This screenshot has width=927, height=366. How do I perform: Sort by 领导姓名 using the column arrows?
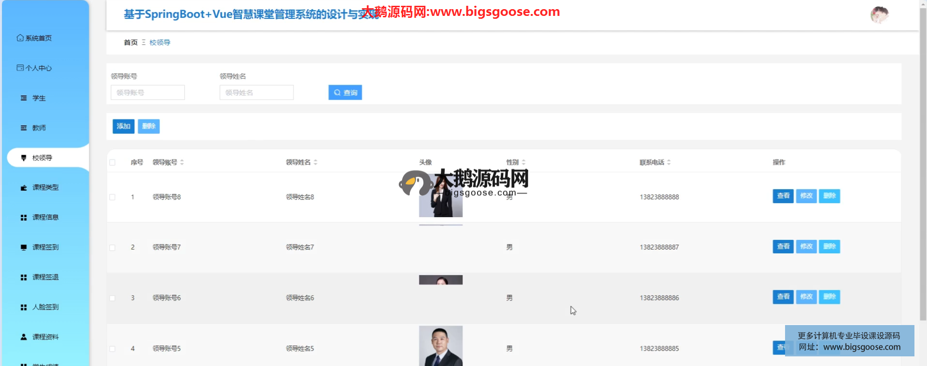315,163
